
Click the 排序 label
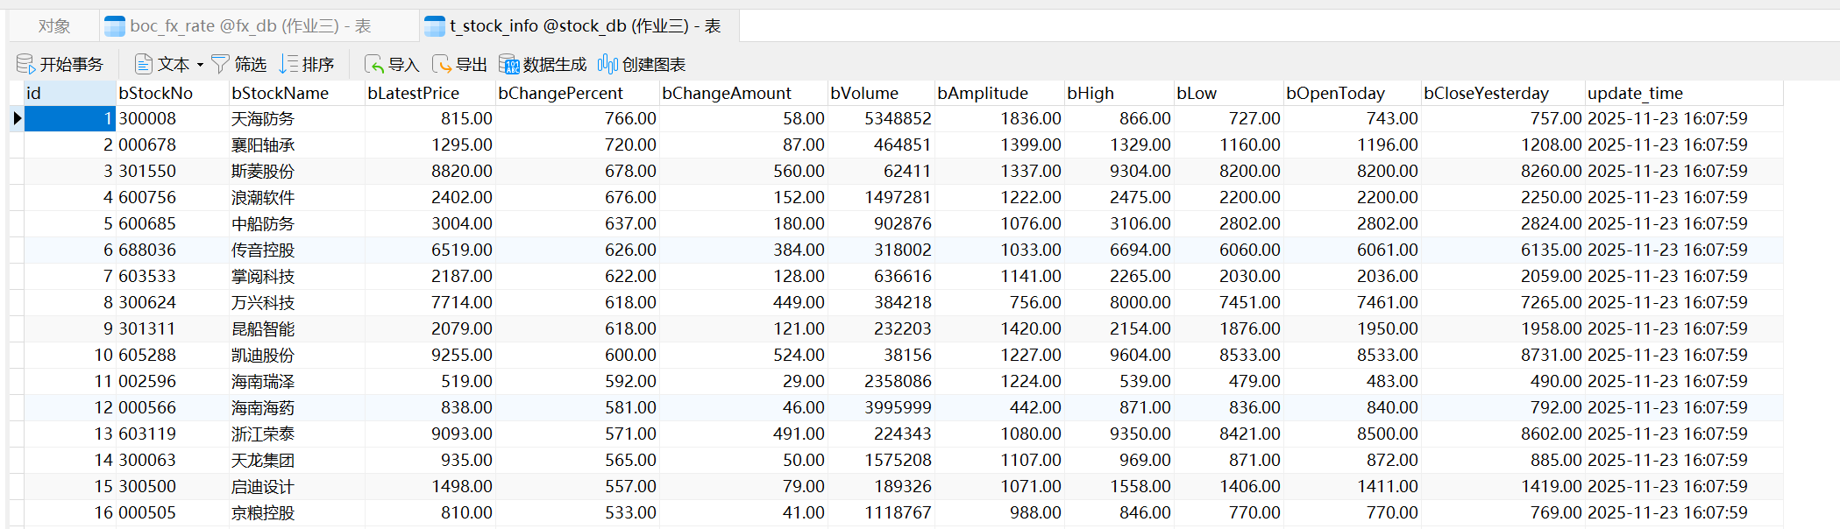point(318,65)
